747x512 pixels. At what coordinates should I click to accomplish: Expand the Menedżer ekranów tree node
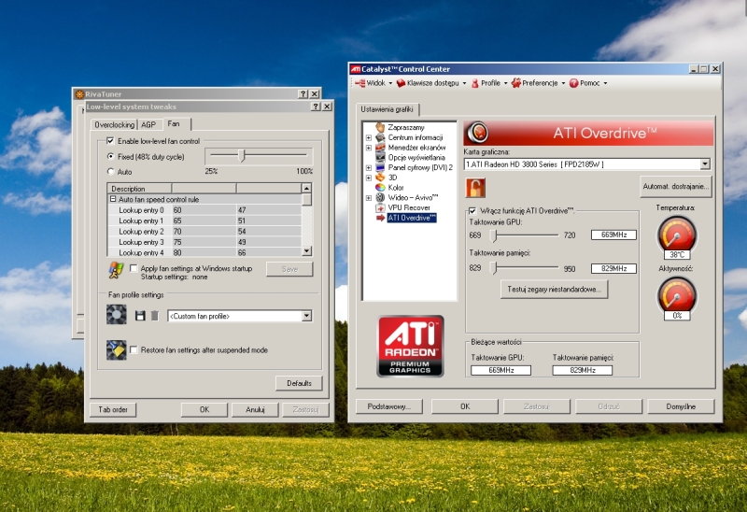click(368, 148)
